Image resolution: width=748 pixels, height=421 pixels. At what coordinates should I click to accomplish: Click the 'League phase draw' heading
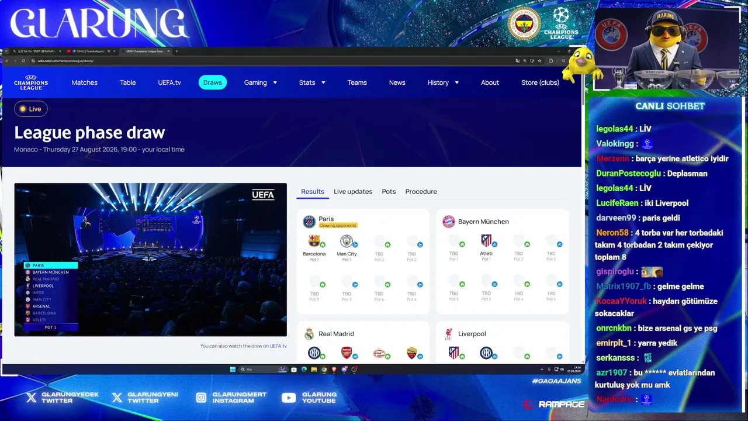pos(89,133)
